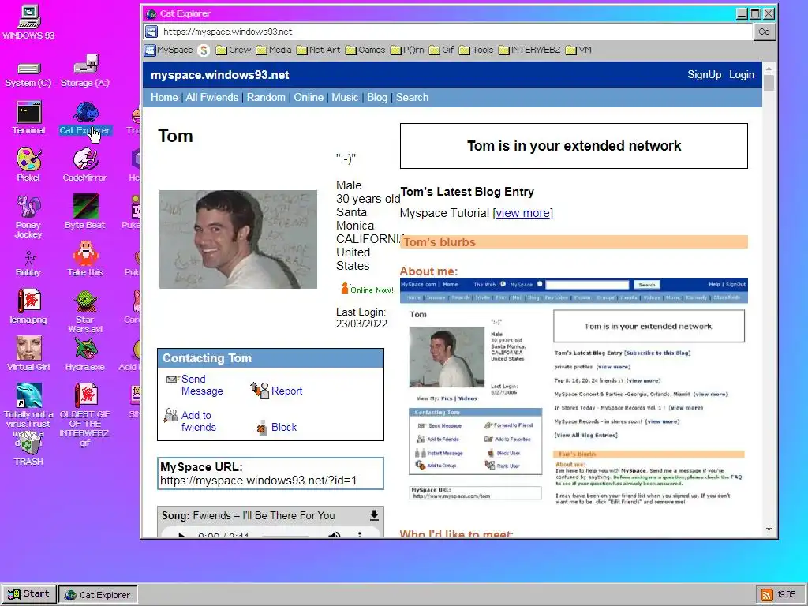Screen dimensions: 808x606
Task: Open Music in the site nav
Action: pyautogui.click(x=345, y=97)
